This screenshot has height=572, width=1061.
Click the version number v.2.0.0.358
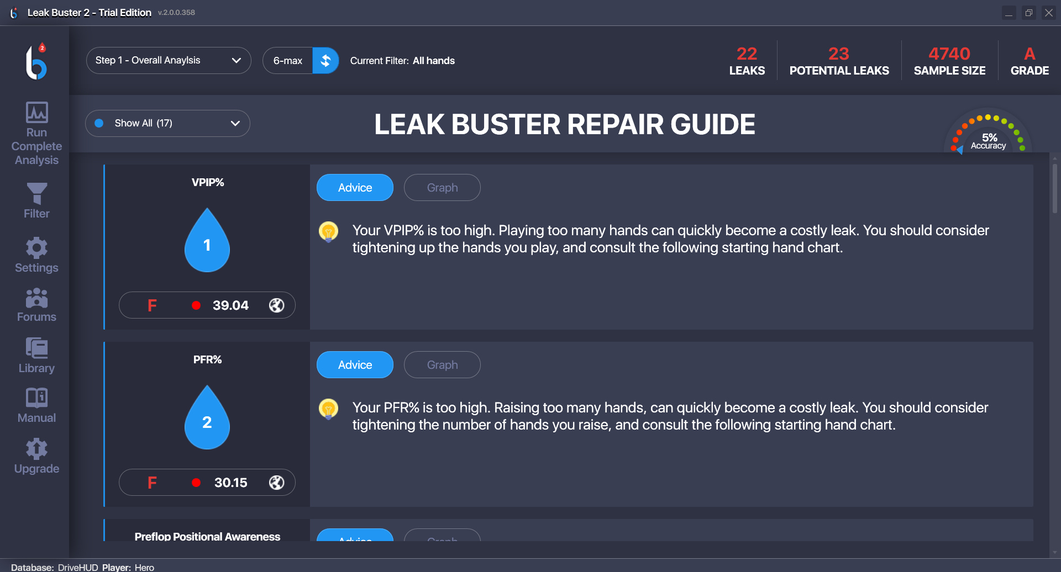click(176, 13)
